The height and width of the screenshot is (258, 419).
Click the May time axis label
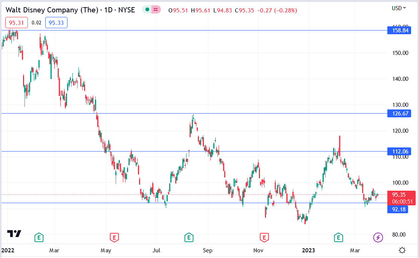pyautogui.click(x=106, y=250)
